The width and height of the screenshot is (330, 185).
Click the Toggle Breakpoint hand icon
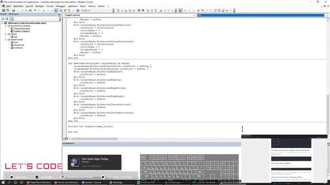point(148,10)
